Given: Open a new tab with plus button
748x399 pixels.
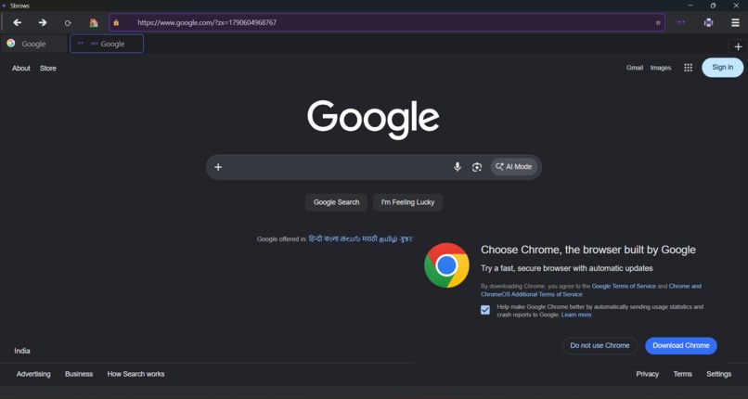Looking at the screenshot, I should pos(738,46).
